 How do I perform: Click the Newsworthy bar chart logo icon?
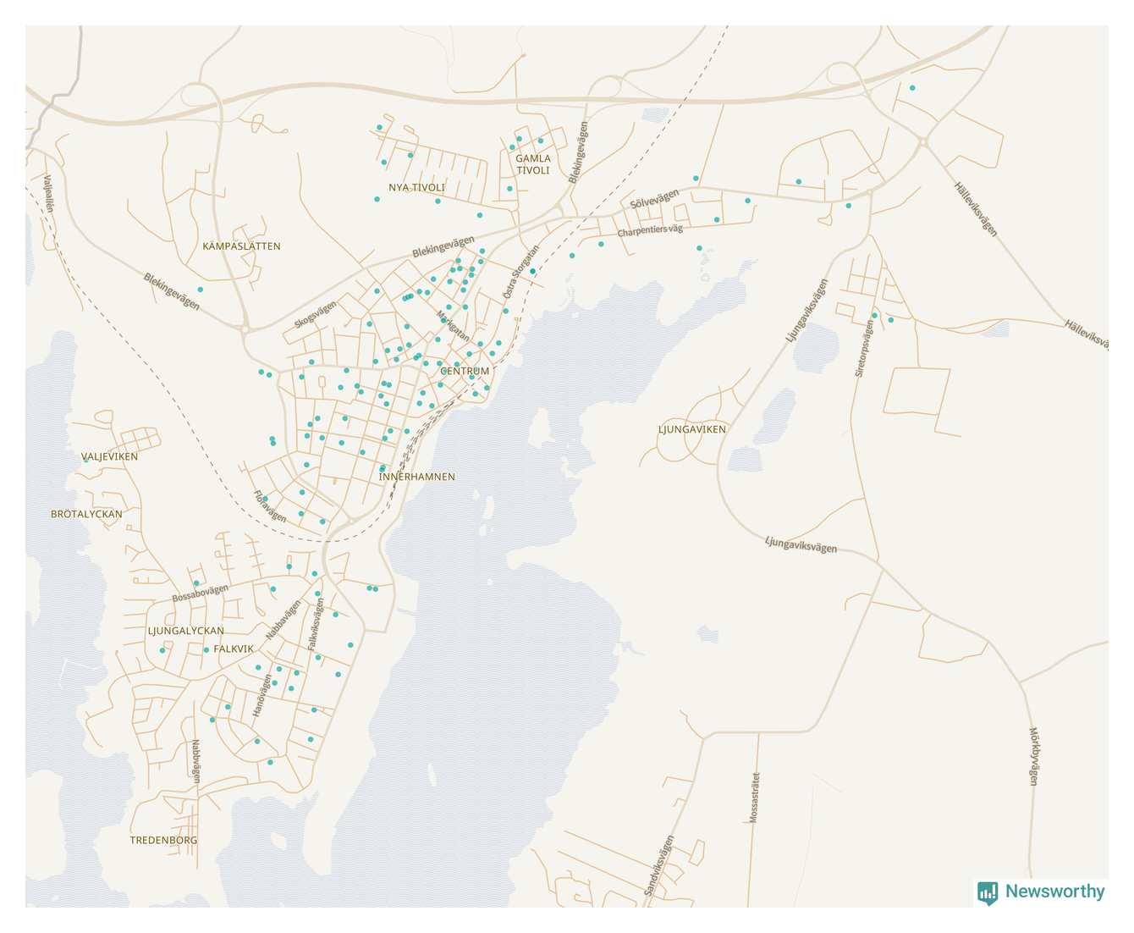[987, 892]
